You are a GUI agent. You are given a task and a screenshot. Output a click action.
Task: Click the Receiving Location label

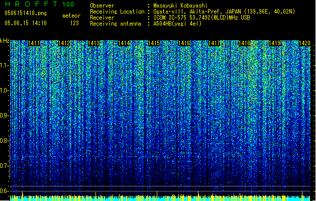pyautogui.click(x=117, y=12)
